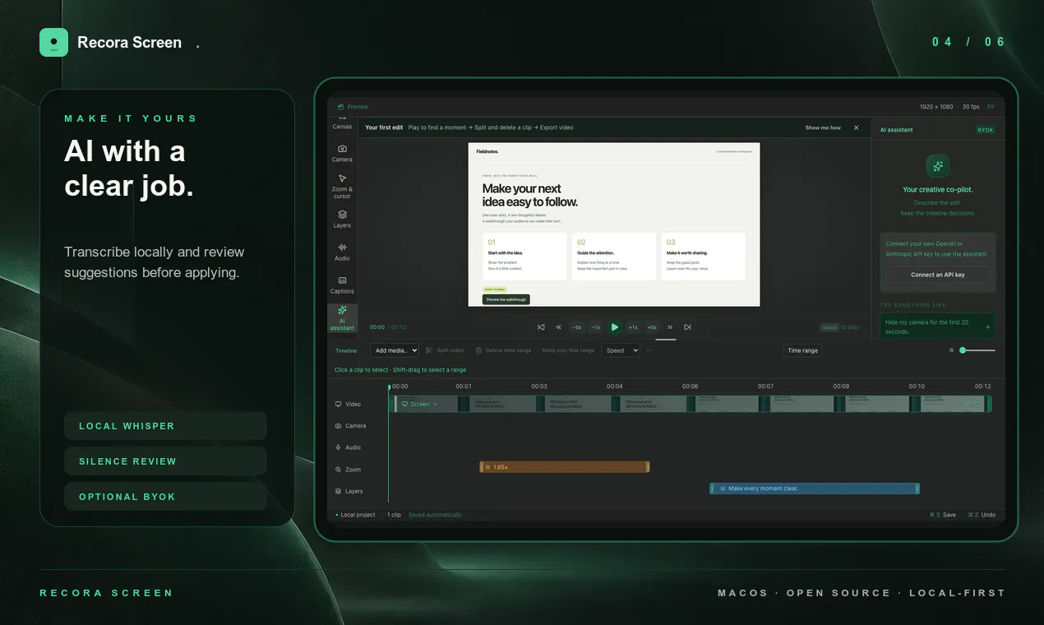Click the right trim handle of video clip
Image resolution: width=1044 pixels, height=625 pixels.
pos(989,404)
